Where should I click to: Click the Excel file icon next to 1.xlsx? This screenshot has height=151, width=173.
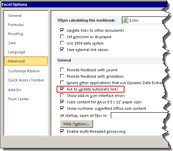pos(125,20)
